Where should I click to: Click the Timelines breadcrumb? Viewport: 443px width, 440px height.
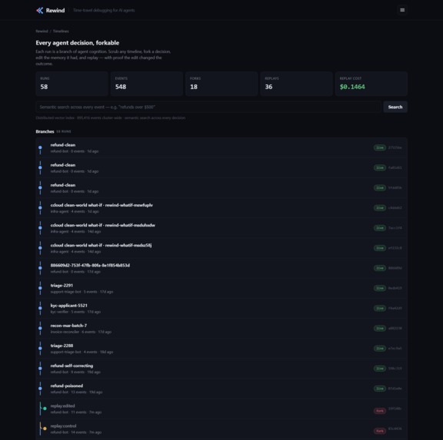coord(61,31)
